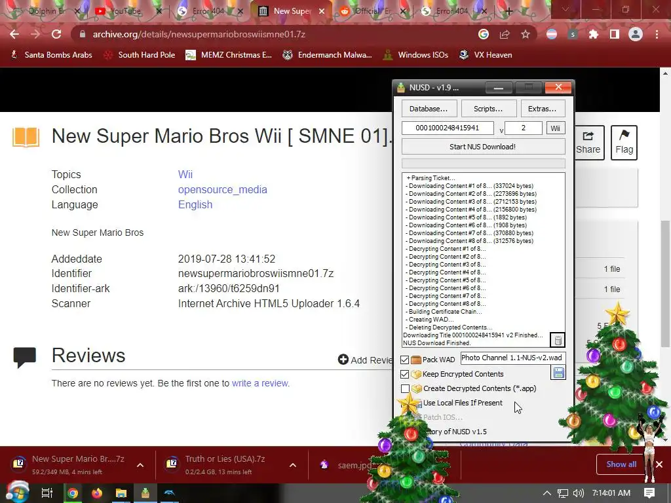Toggle the browser side panel icon

click(615, 34)
